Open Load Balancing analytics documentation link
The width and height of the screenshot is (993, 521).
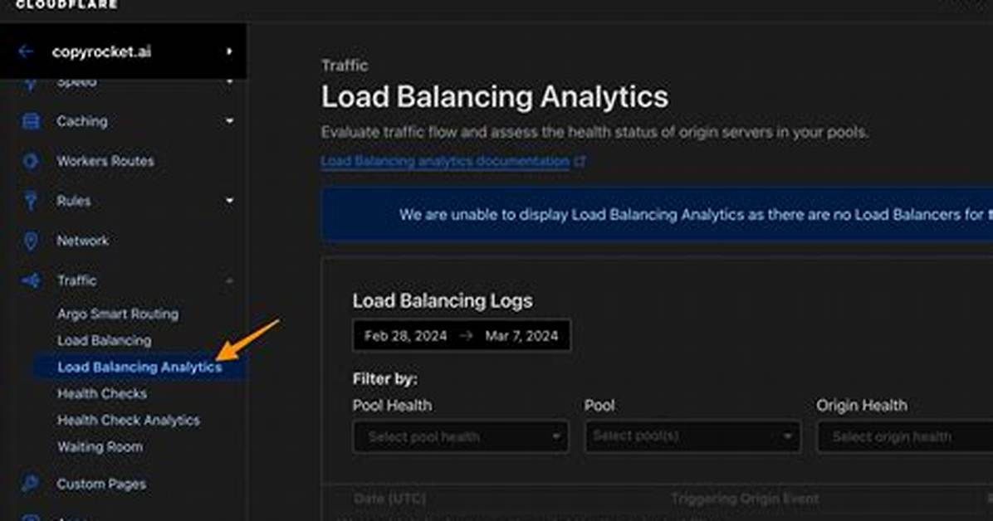(445, 161)
